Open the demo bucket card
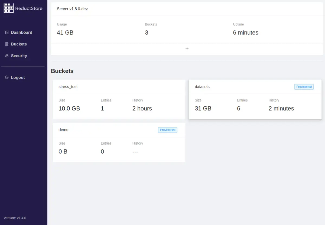325x225 pixels. [x=119, y=142]
